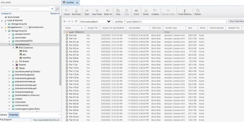The height and width of the screenshot is (122, 244).
Task: Select the contososample storage account
Action: tap(22, 105)
